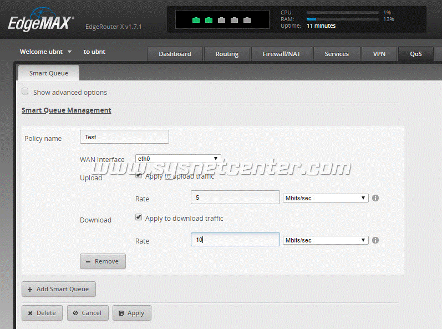
Task: Toggle Apply to download traffic checkbox
Action: [x=139, y=217]
